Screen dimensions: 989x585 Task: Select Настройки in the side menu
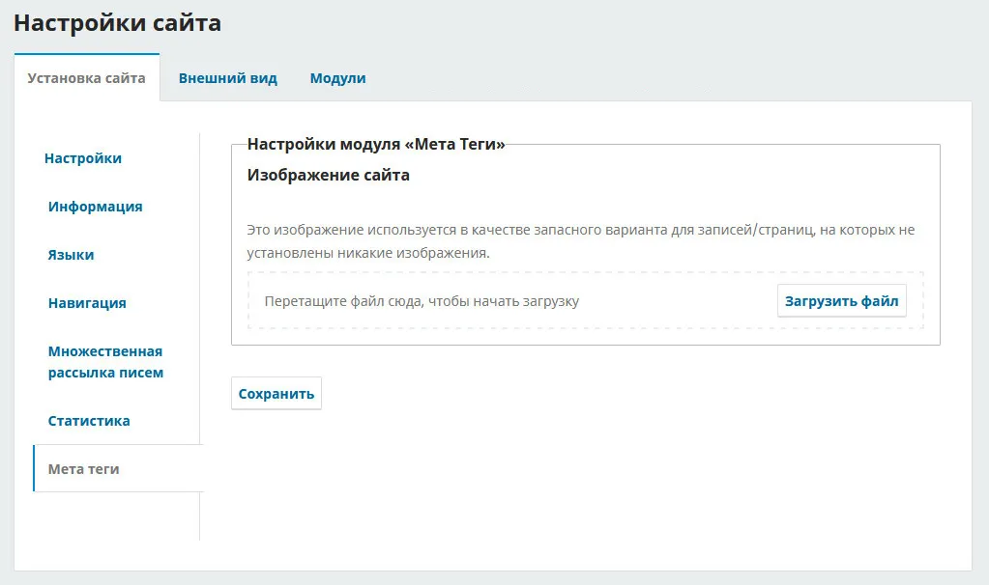pos(83,158)
